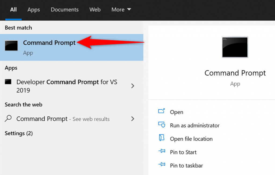This screenshot has height=175, width=275.
Task: Switch to the Apps tab
Action: (34, 10)
